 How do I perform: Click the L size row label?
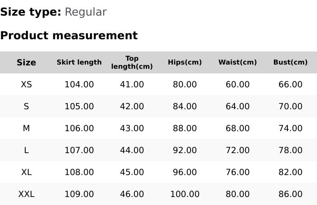pos(26,150)
